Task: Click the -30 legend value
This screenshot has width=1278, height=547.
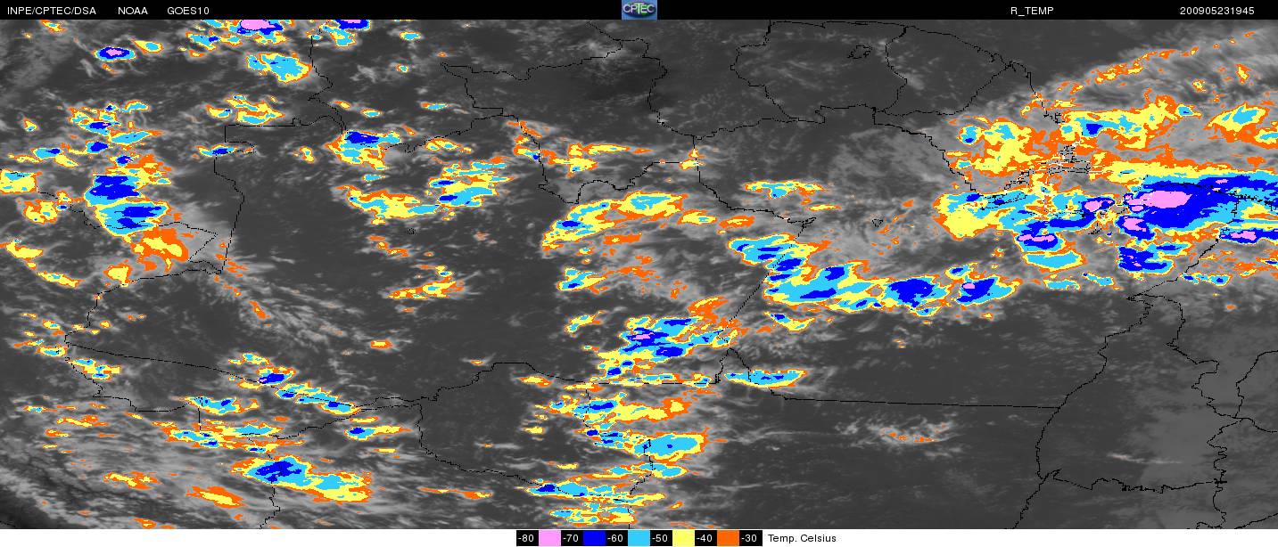Action: [x=750, y=538]
